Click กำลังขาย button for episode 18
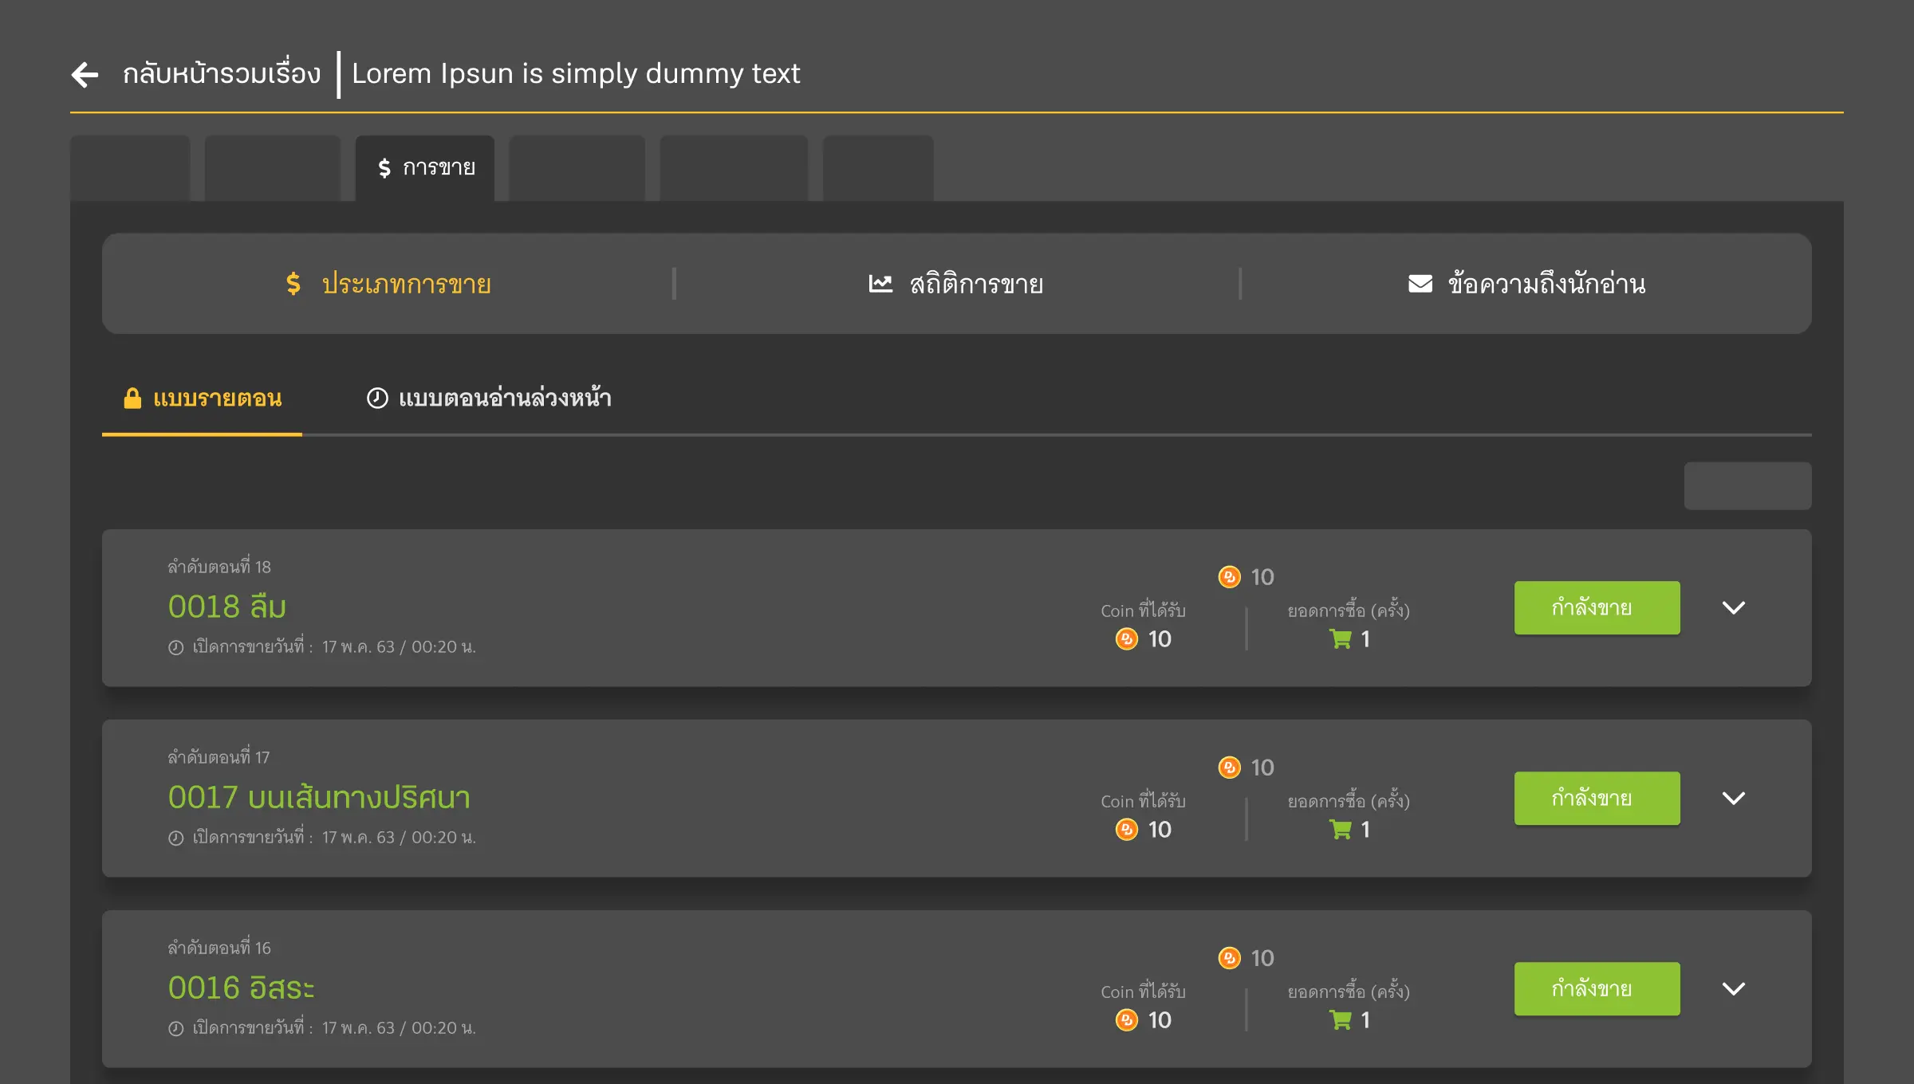Screen dimensions: 1914x1084 point(1597,607)
